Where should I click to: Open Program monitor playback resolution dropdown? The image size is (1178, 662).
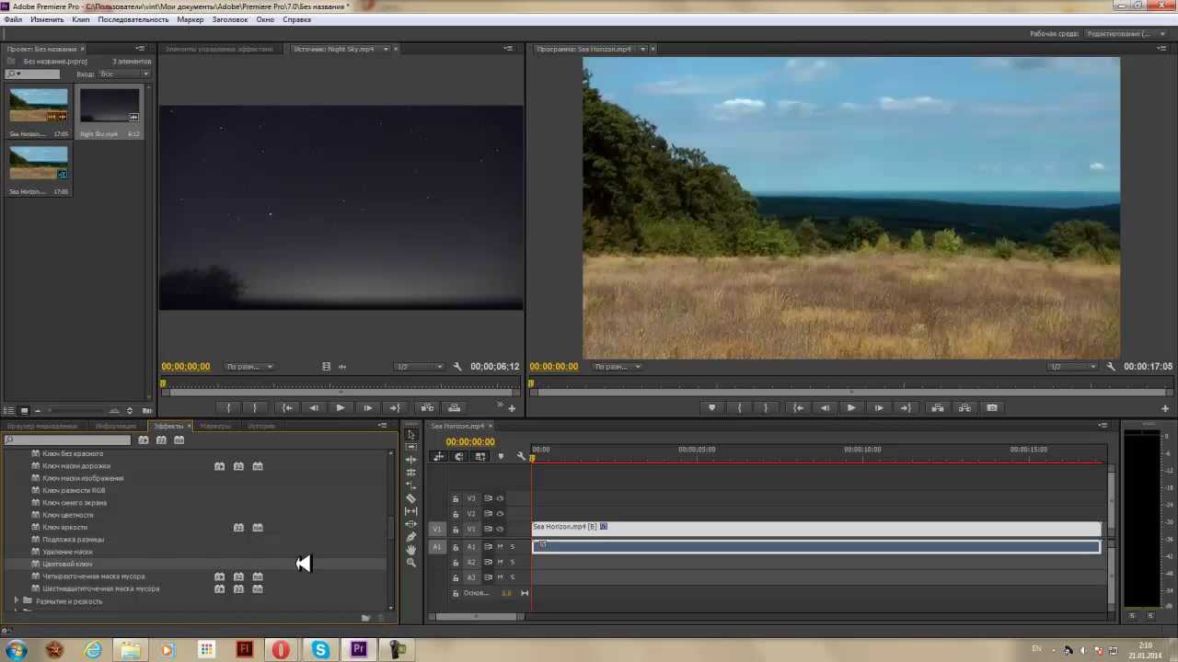click(x=1072, y=367)
